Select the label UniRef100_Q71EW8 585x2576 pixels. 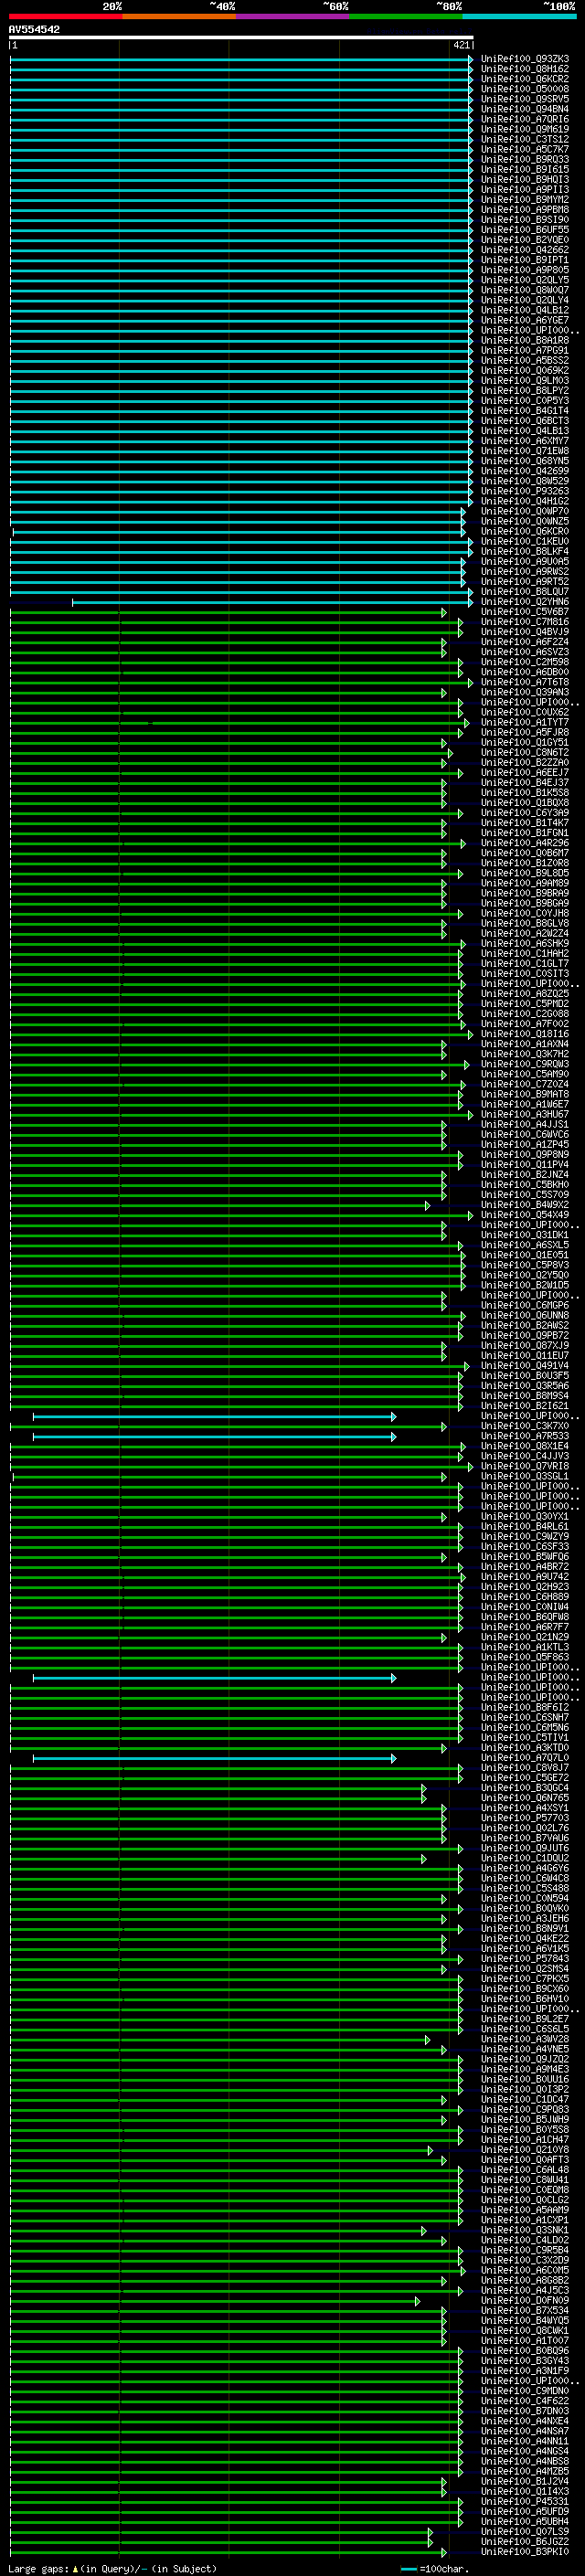pos(525,451)
